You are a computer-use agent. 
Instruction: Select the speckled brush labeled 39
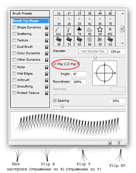[100, 41]
